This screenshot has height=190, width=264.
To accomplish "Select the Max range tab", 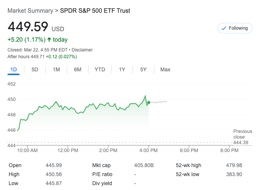I will [x=165, y=69].
